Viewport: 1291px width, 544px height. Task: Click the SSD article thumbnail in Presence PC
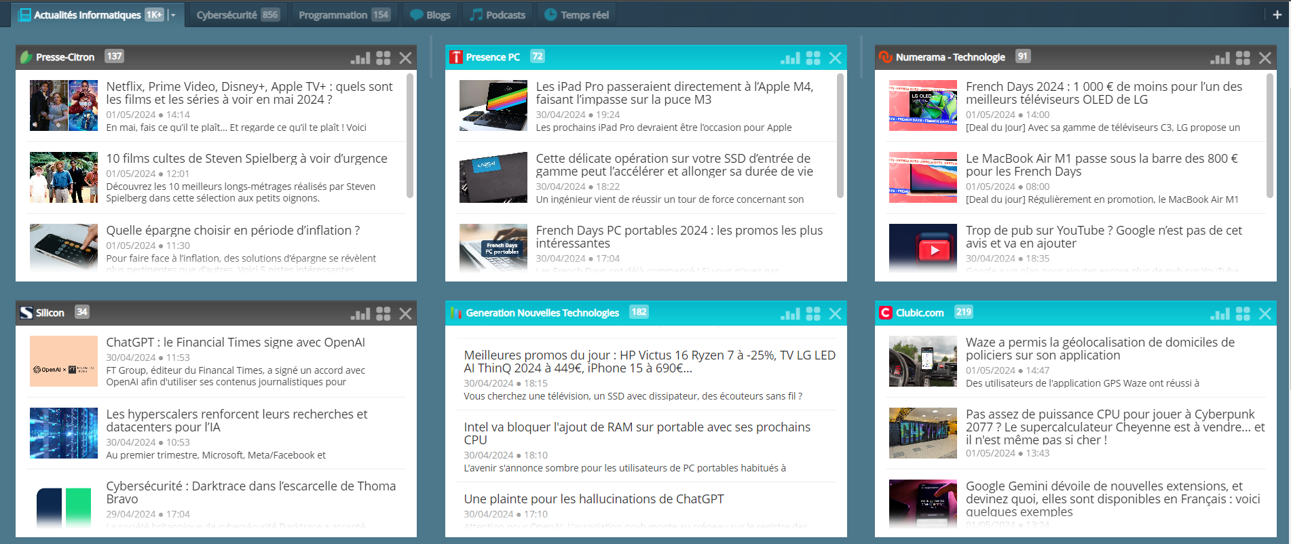coord(493,177)
